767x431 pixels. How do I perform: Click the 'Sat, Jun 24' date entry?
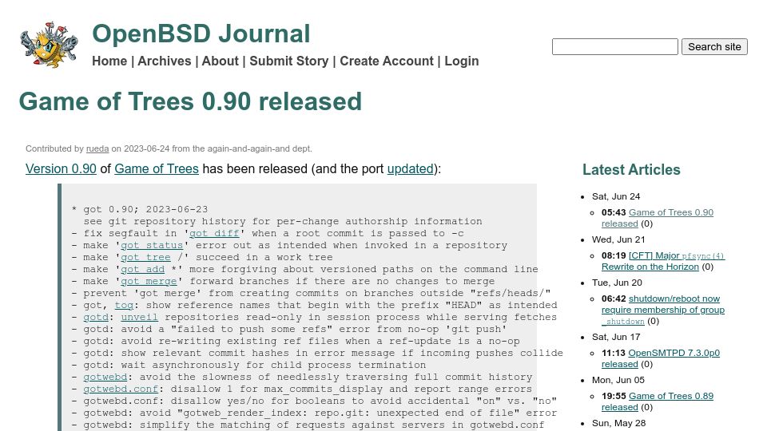pos(616,196)
